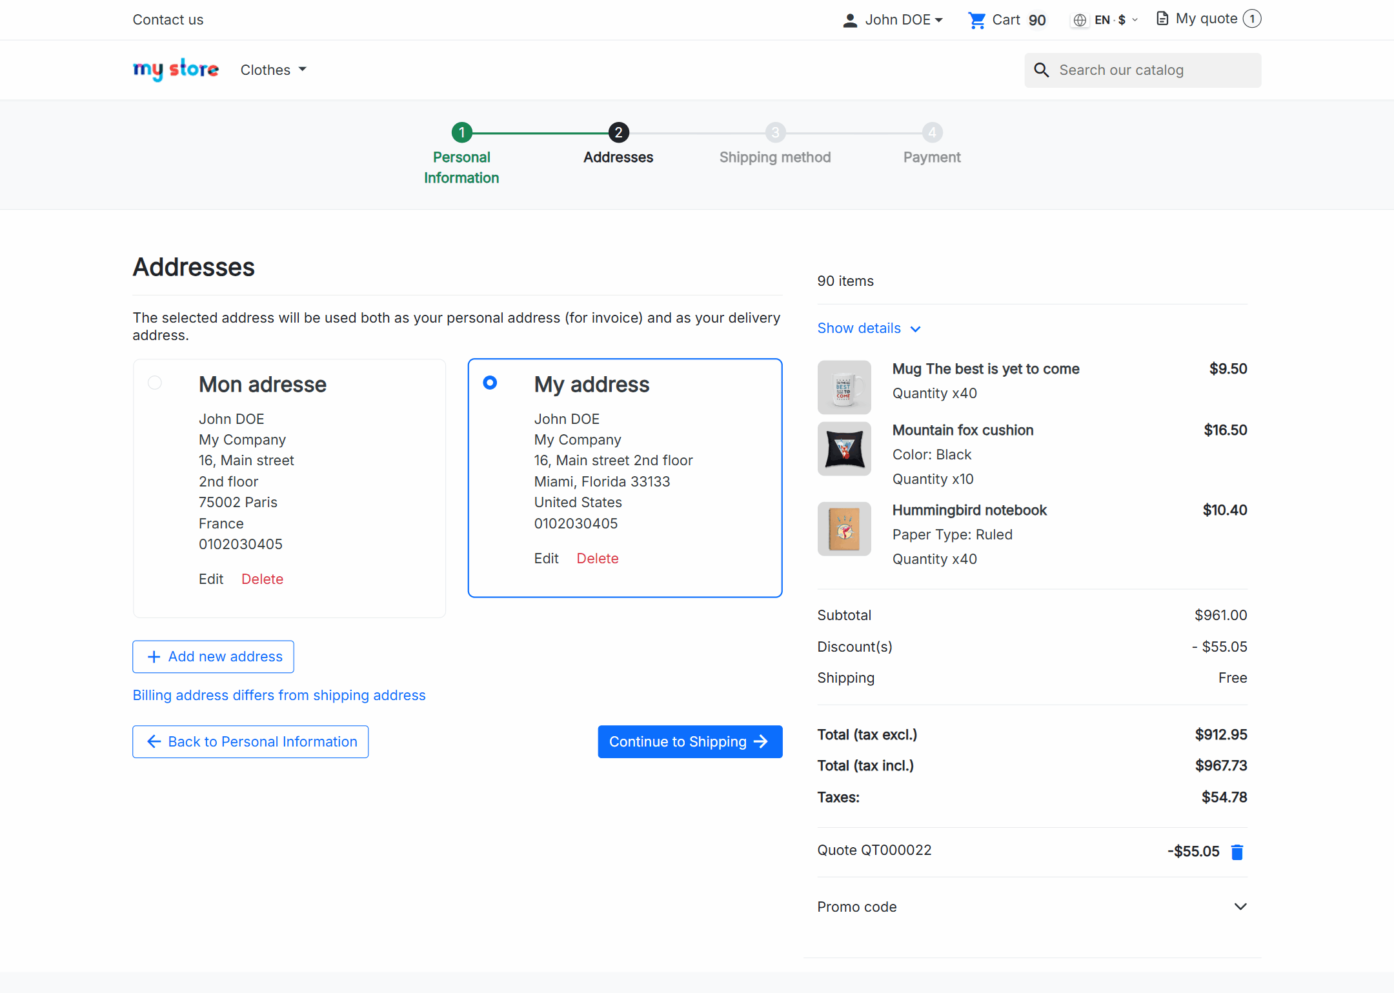Click step 4 Payment circle

pyautogui.click(x=932, y=133)
